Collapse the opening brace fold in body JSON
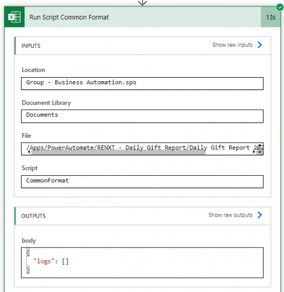284x292 pixels. (28, 253)
